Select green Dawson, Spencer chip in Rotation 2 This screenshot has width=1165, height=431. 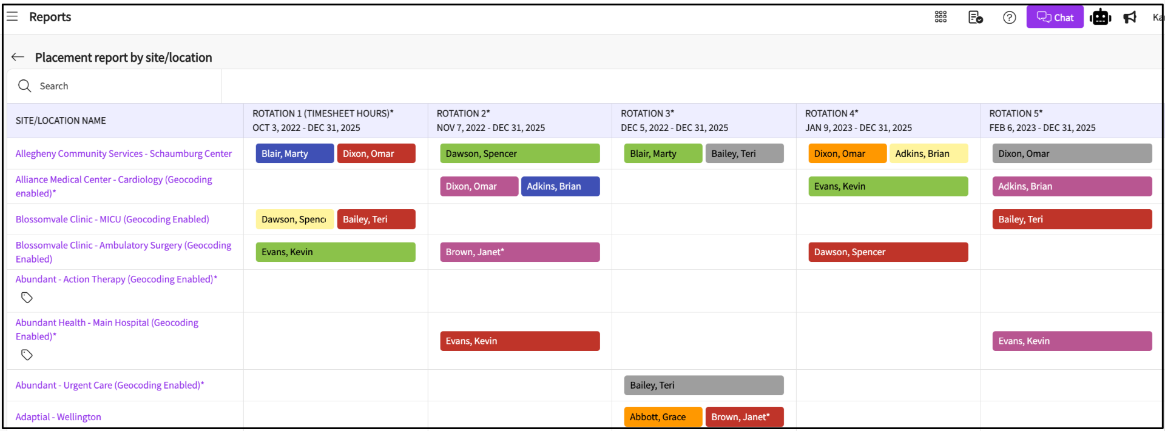click(519, 154)
